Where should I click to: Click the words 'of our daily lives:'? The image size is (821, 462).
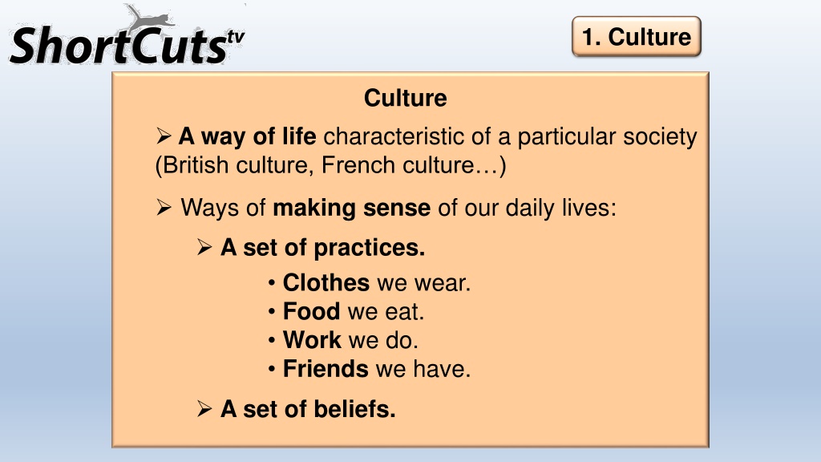point(528,208)
